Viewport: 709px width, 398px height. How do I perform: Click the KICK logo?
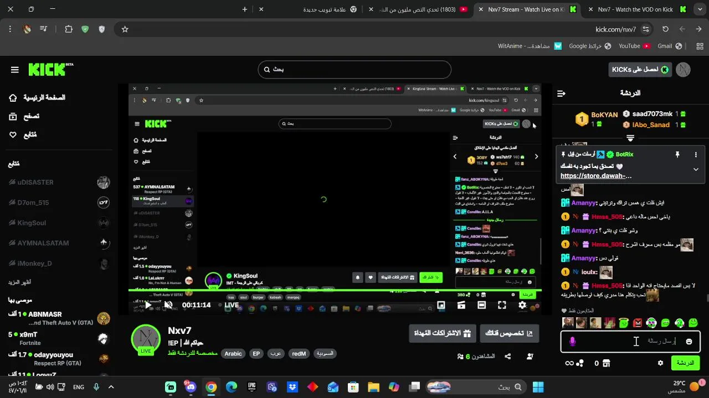(50, 69)
